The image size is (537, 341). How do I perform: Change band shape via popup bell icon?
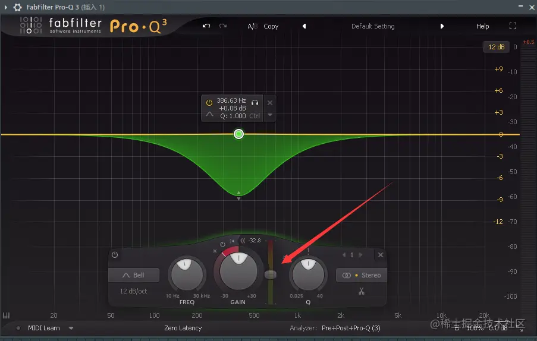(209, 115)
